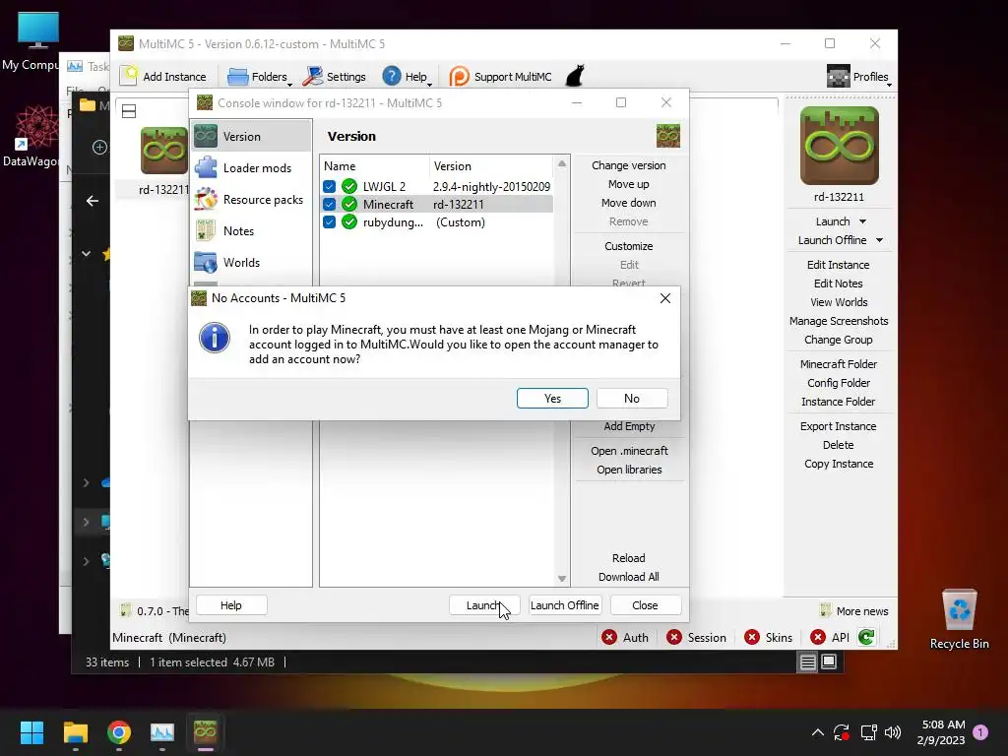Click the green status icon for LWJGL 2
Screen dimensions: 1008x756
pyautogui.click(x=349, y=186)
